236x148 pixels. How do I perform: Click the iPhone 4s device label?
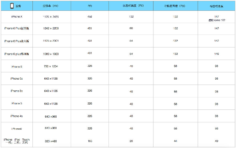(x=17, y=116)
